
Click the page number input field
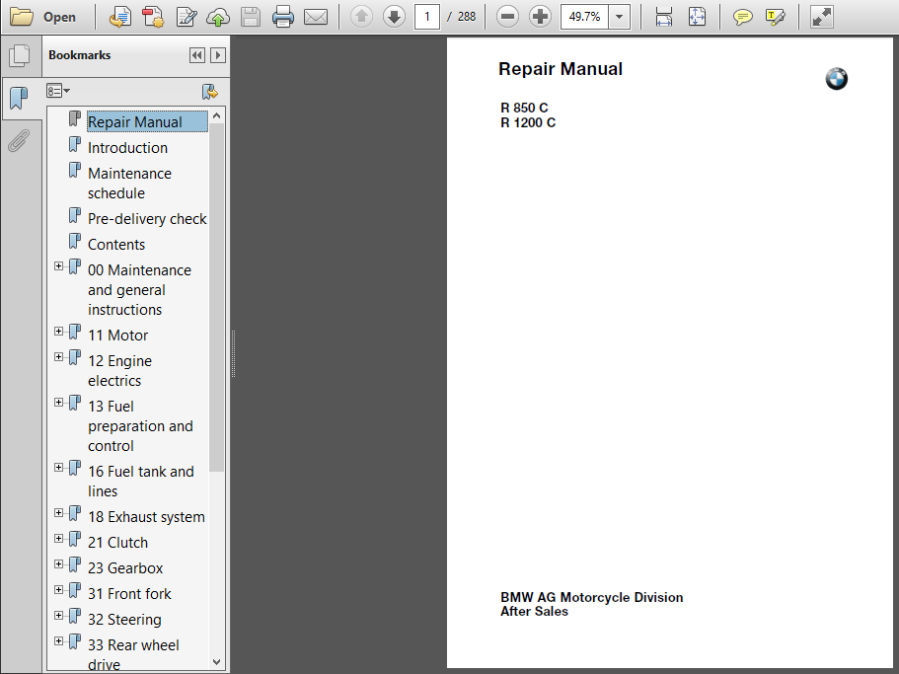coord(426,17)
